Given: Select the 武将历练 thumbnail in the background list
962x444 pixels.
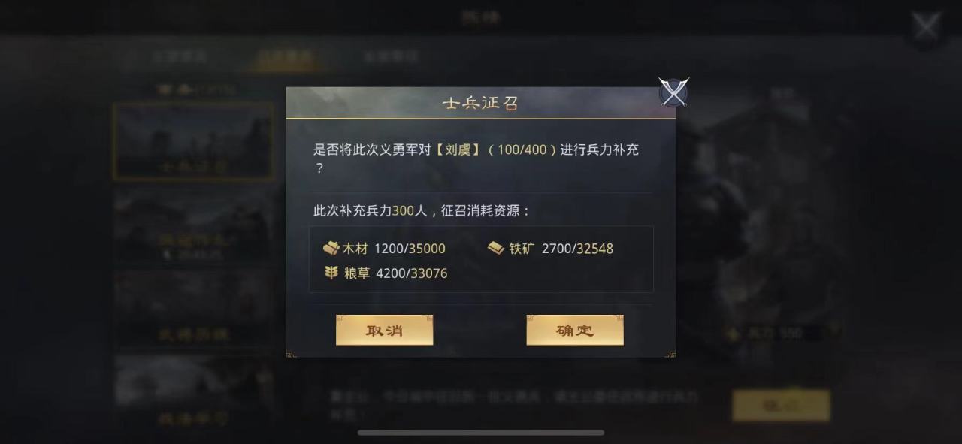Looking at the screenshot, I should 194,308.
